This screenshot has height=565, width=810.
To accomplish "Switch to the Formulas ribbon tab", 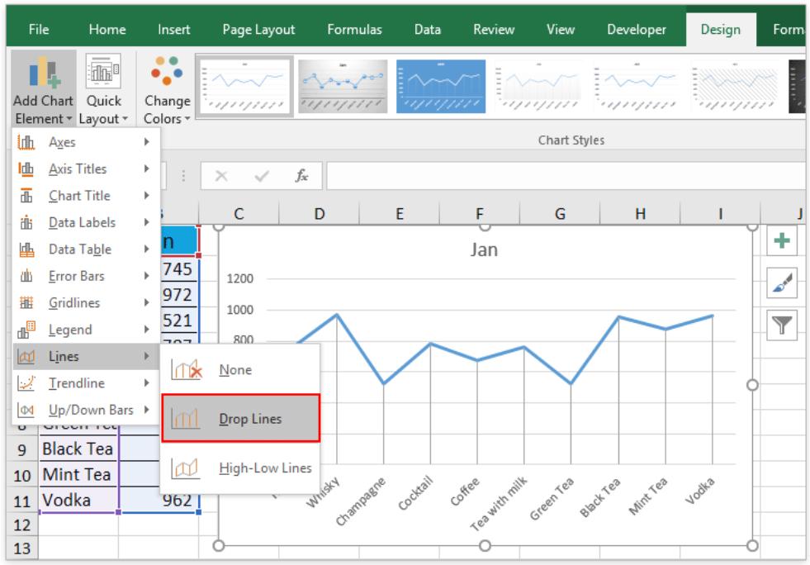I will point(355,27).
